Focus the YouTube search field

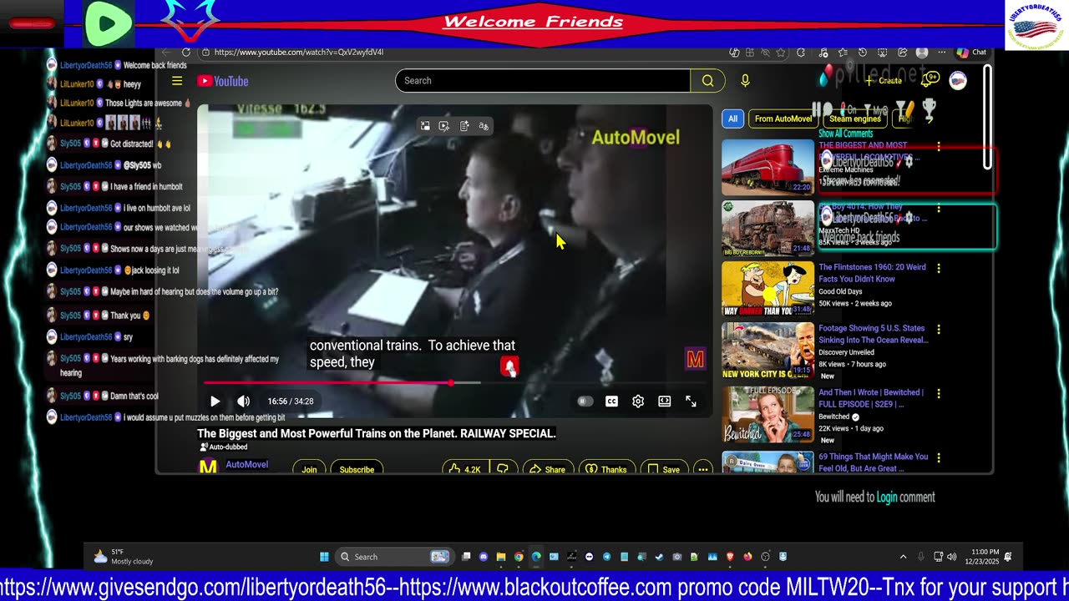[x=543, y=81]
